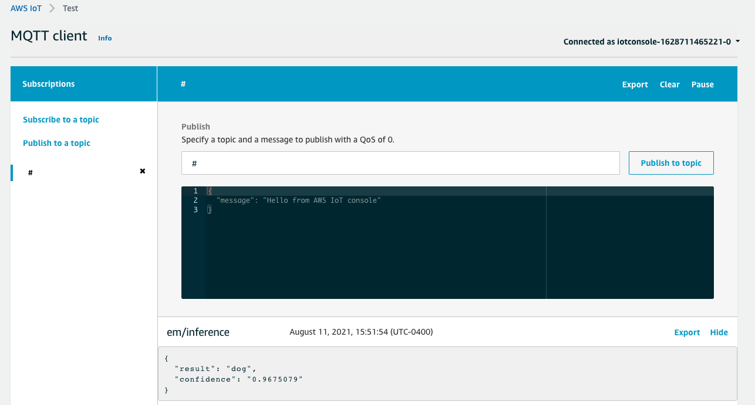Click line number 1 in editor gutter

tap(196, 191)
